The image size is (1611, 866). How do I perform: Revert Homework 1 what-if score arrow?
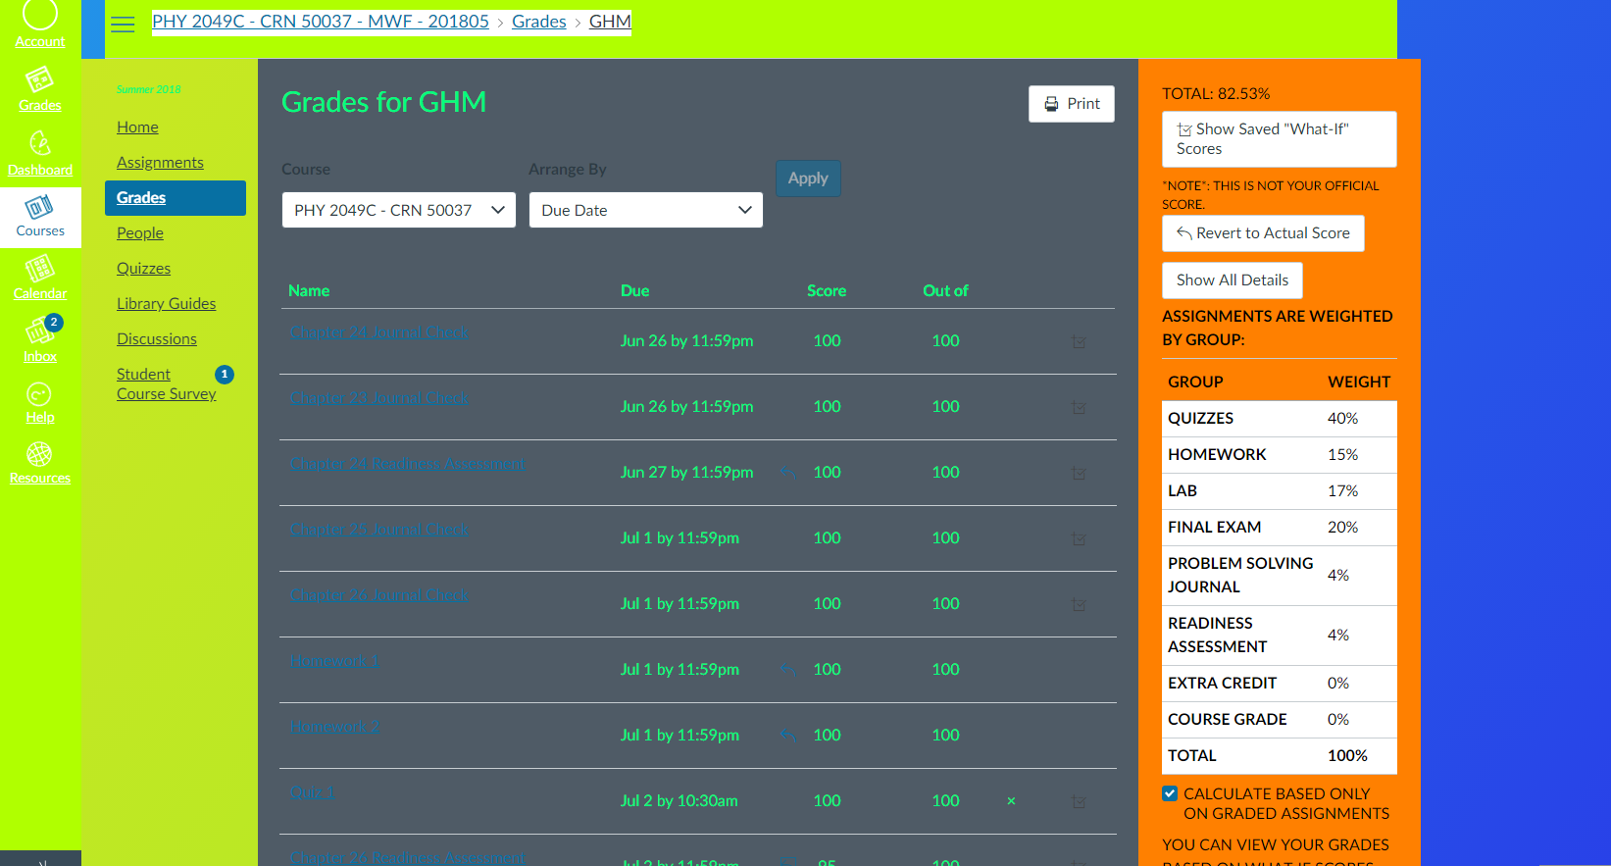[787, 669]
